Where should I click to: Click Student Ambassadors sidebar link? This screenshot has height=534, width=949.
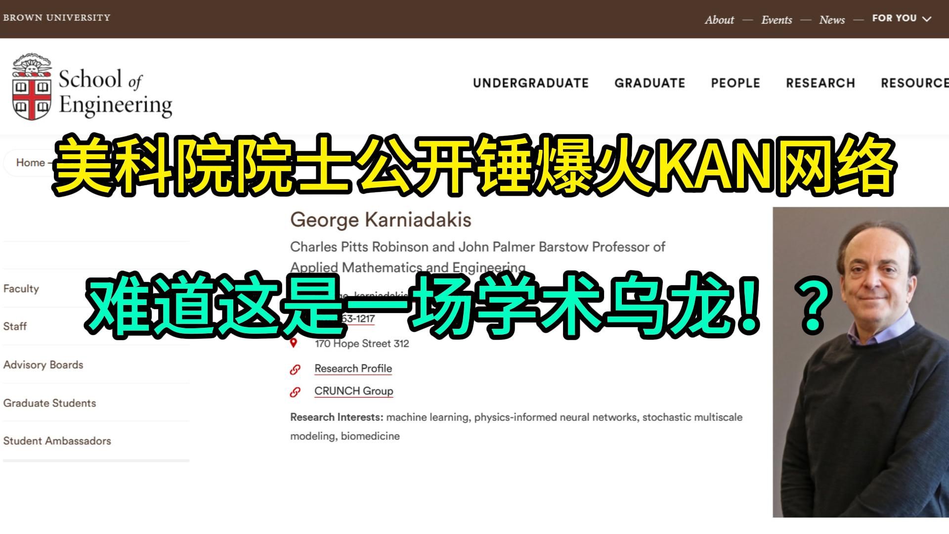57,440
